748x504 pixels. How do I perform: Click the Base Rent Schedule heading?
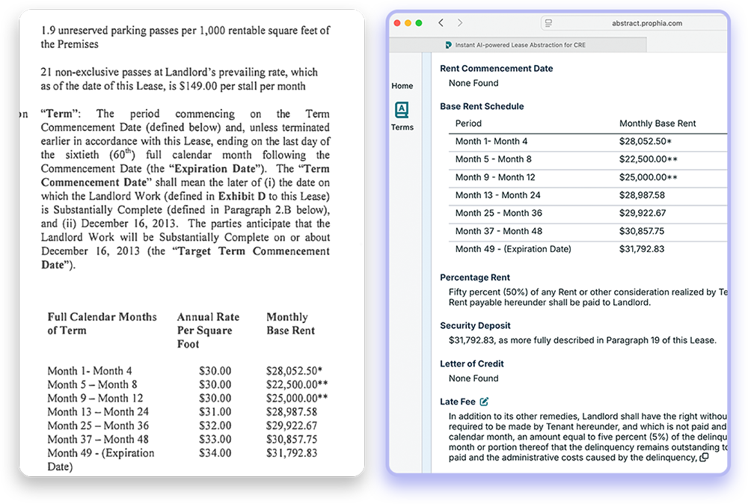point(482,106)
